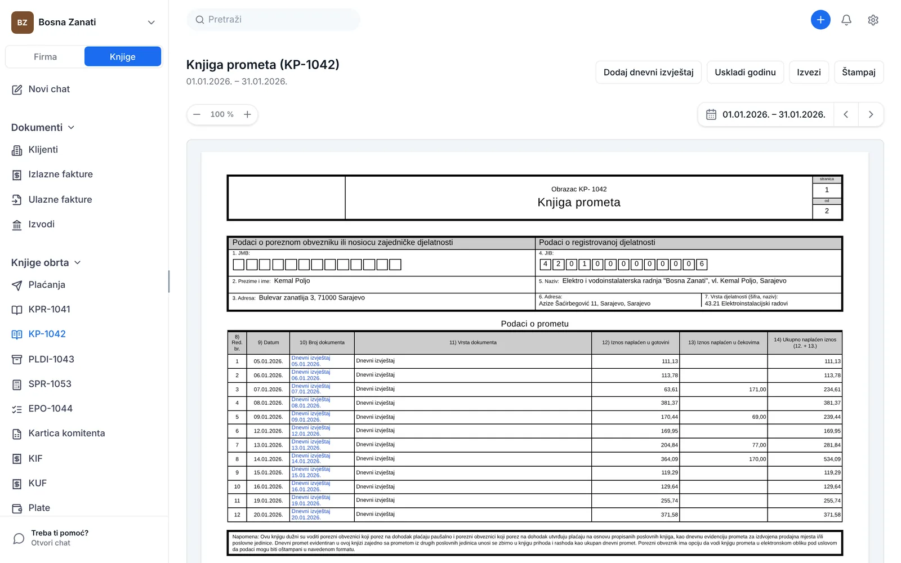This screenshot has height=563, width=901.
Task: Click Dodaj dnevni izvještaj button
Action: point(649,72)
